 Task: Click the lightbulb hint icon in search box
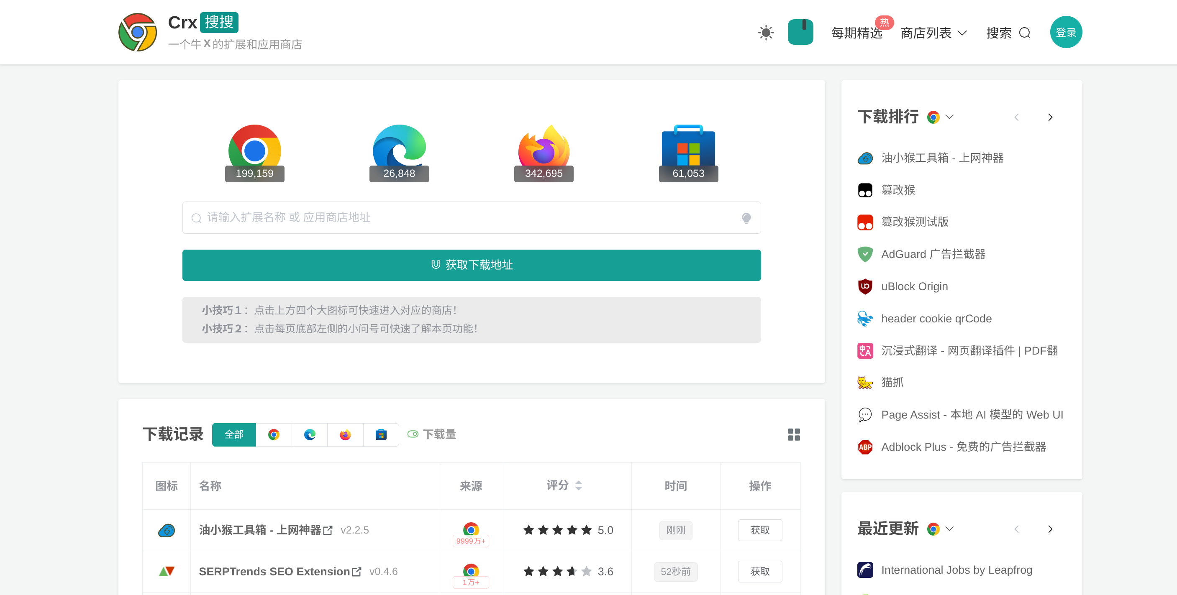click(746, 218)
